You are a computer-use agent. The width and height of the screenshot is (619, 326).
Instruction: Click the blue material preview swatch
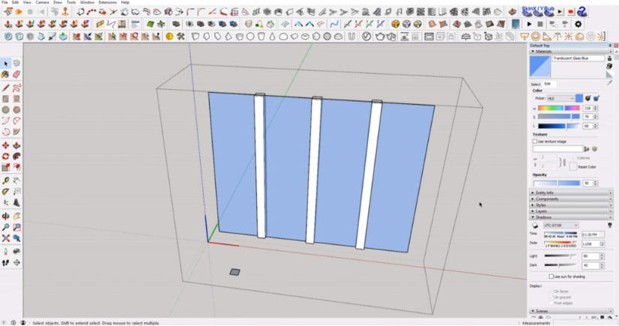point(540,66)
